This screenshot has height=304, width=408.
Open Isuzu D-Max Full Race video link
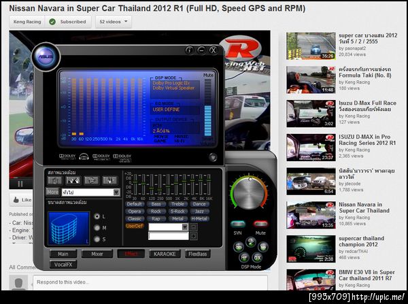(x=367, y=106)
